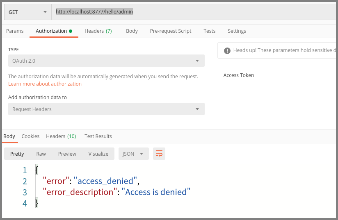
Task: Choose the Pretty response view
Action: click(x=17, y=154)
